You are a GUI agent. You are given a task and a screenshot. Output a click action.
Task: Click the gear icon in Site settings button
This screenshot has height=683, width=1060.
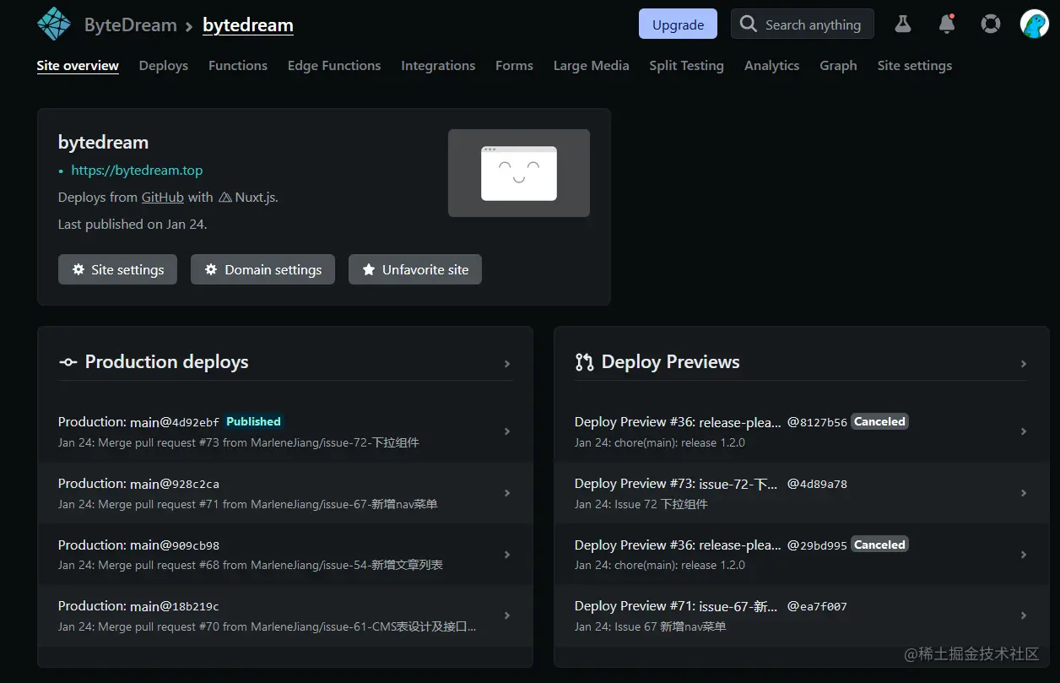[x=78, y=269]
